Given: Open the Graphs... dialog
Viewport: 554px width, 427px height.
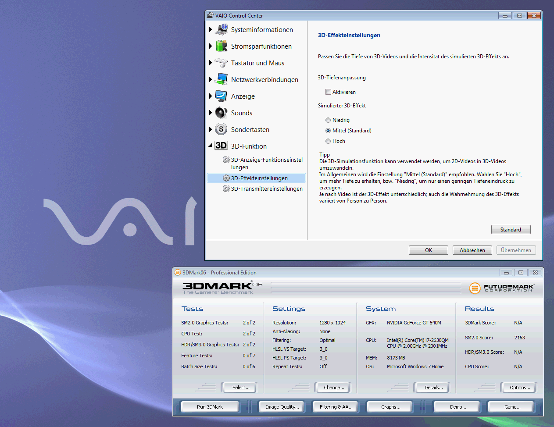Looking at the screenshot, I should 390,407.
